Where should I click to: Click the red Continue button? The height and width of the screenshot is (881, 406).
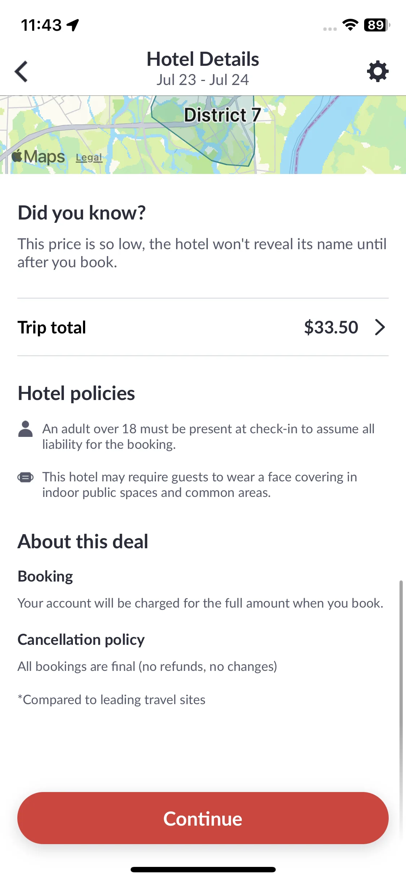(203, 818)
